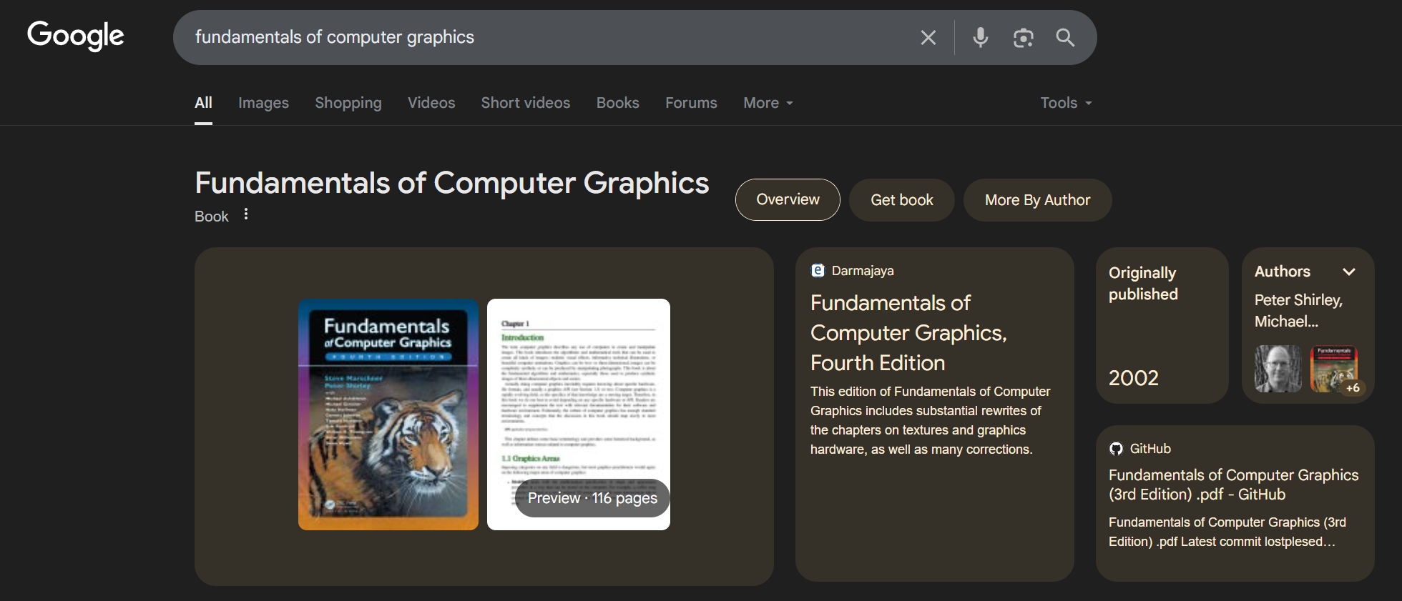This screenshot has height=601, width=1402.
Task: Click the Darmajaya source name
Action: click(863, 271)
